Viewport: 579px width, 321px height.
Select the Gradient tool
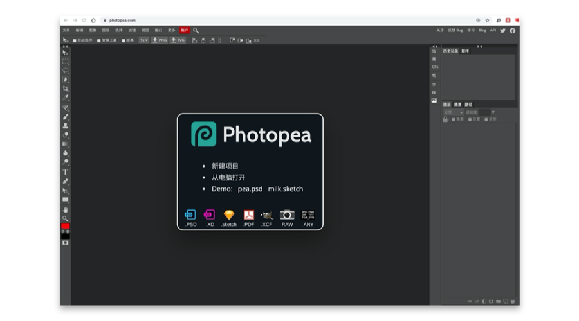click(x=66, y=144)
